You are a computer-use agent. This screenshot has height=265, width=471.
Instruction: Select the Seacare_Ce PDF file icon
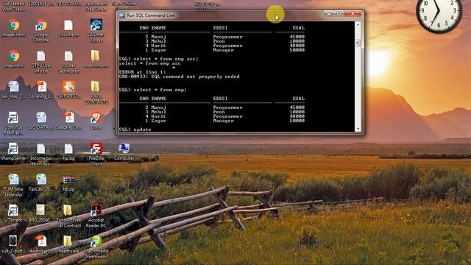(x=68, y=118)
